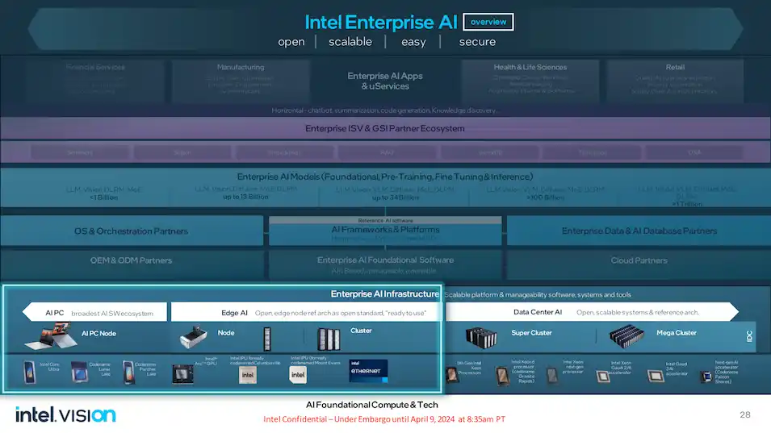Image resolution: width=771 pixels, height=433 pixels.
Task: Click the Intel Xeon 6 Granite Rapids chip image
Action: point(502,376)
